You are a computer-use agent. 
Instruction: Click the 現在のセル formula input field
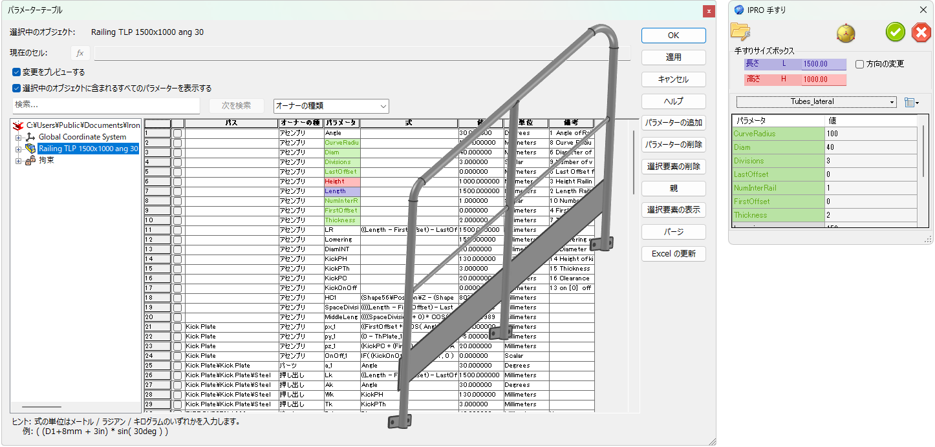click(x=362, y=53)
